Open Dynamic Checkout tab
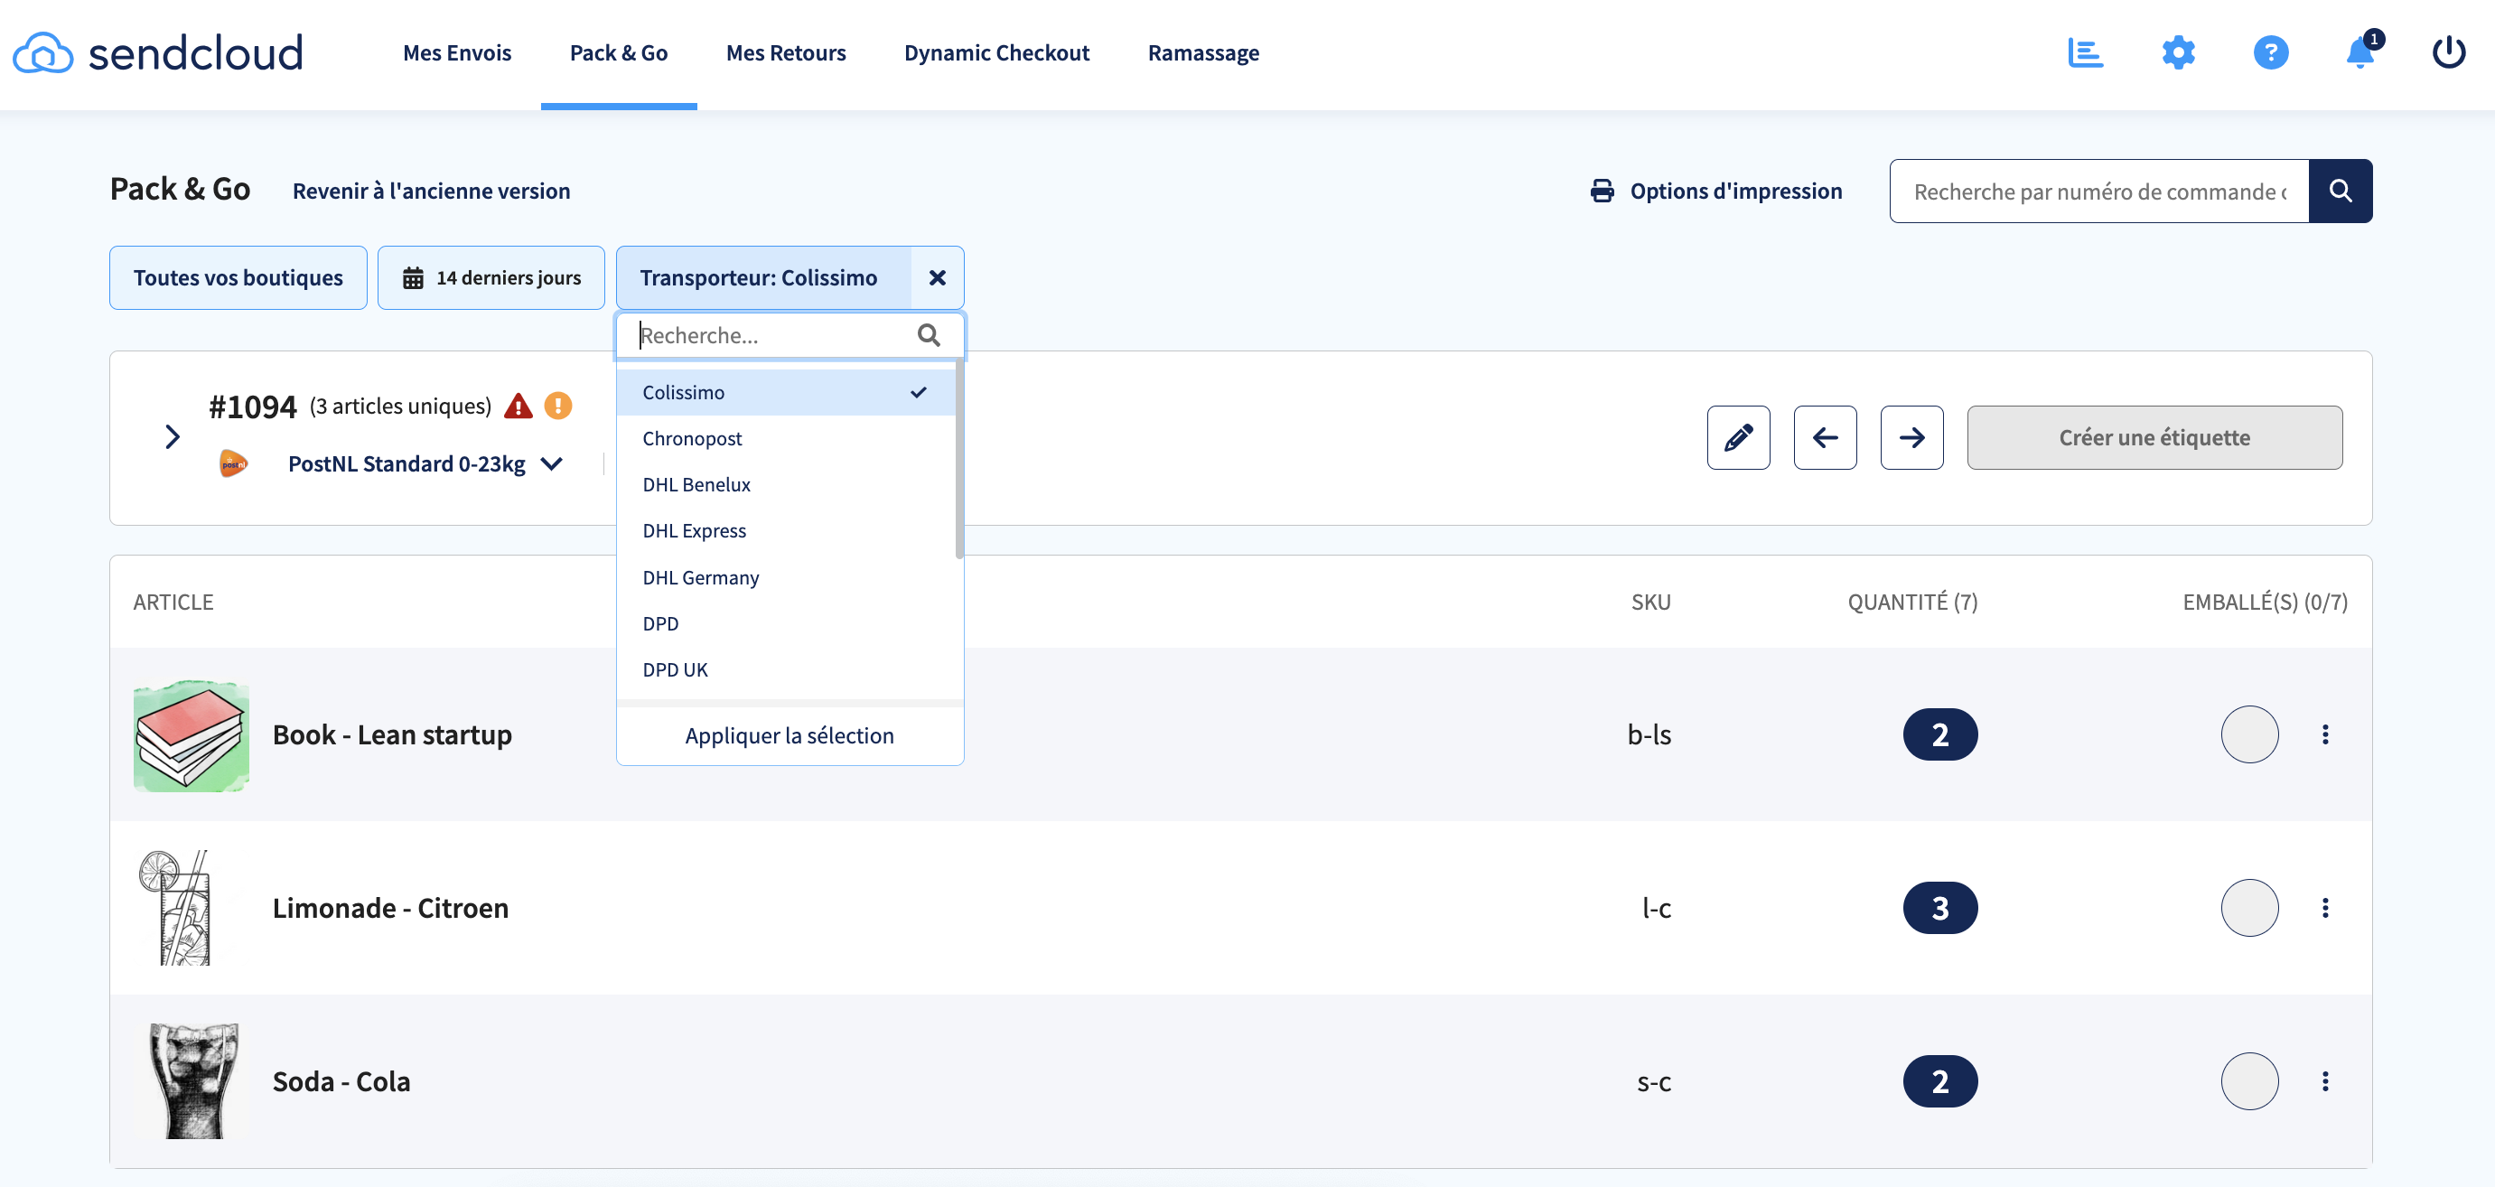Screen dimensions: 2495x1187 (996, 53)
